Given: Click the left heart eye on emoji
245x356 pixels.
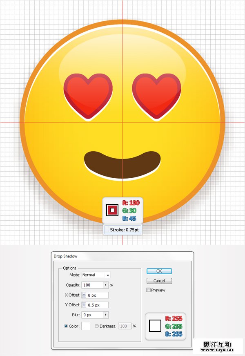Looking at the screenshot, I should (x=88, y=95).
